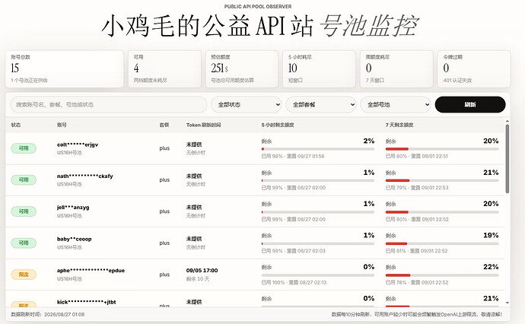Click 已用 99% · 重置 08/27 02:03 text
This screenshot has height=324, width=525.
point(293,251)
